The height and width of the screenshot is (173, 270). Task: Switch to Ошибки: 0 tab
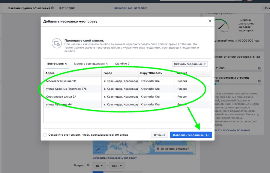coord(122,64)
